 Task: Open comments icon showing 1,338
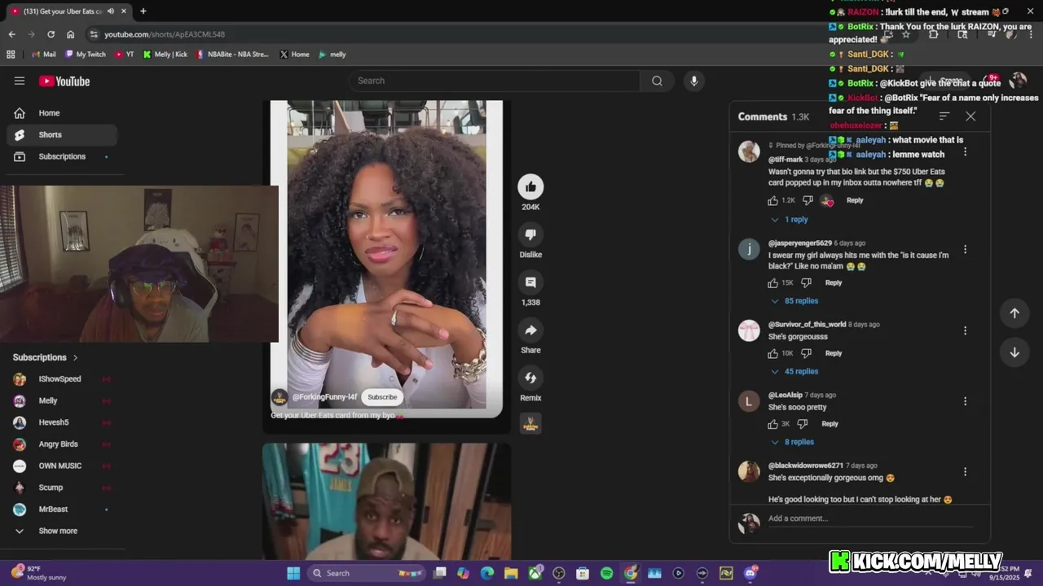pyautogui.click(x=530, y=282)
